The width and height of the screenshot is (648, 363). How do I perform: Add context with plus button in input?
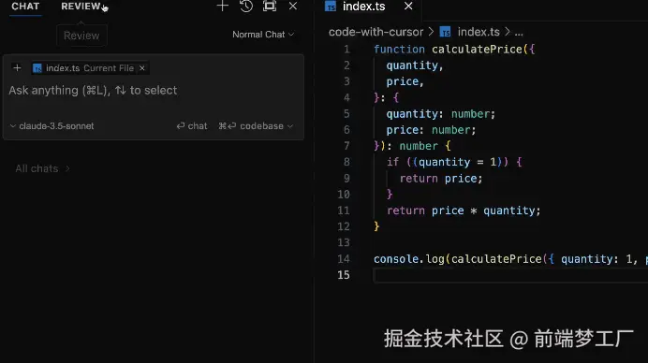17,67
